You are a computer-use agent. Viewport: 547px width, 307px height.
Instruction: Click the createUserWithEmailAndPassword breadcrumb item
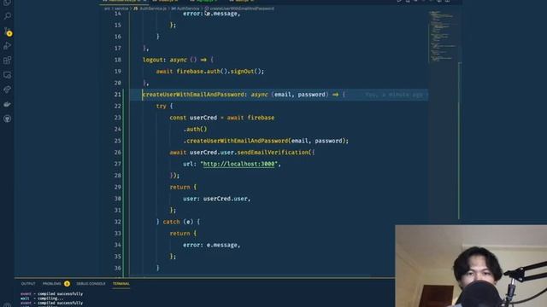(239, 9)
